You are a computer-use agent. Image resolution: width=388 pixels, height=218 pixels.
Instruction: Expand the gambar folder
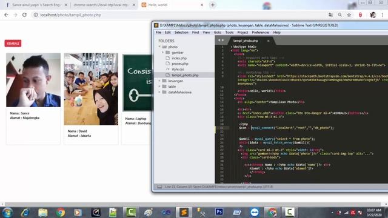163,53
